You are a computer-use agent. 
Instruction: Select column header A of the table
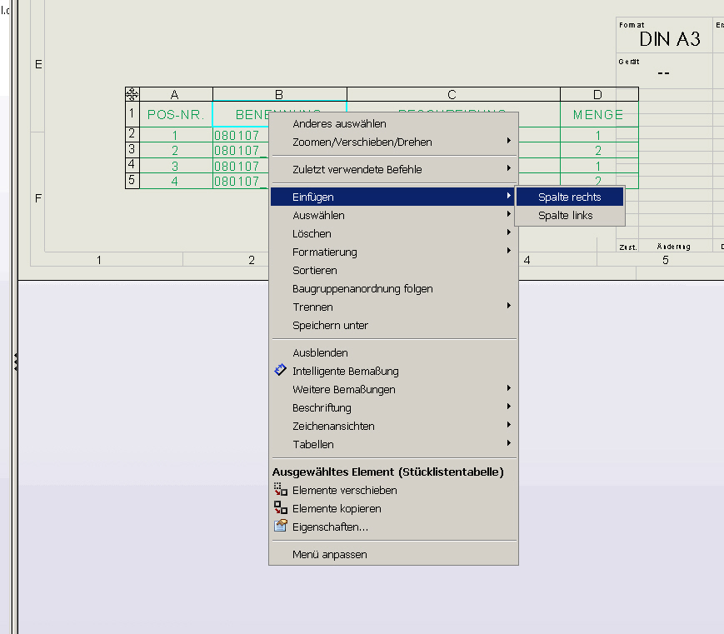(x=176, y=94)
